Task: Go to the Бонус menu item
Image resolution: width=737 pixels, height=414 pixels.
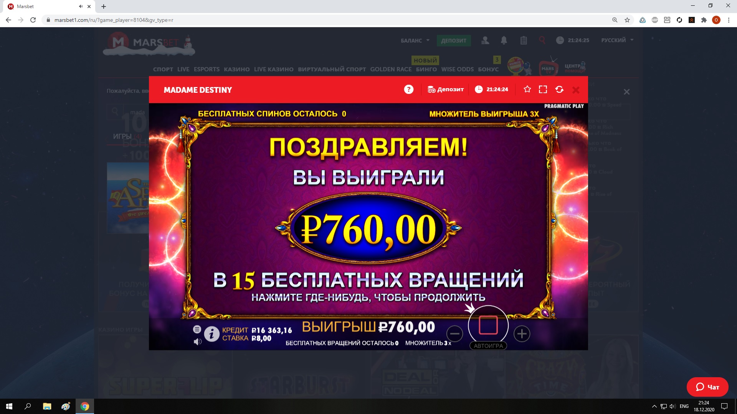Action: point(488,69)
